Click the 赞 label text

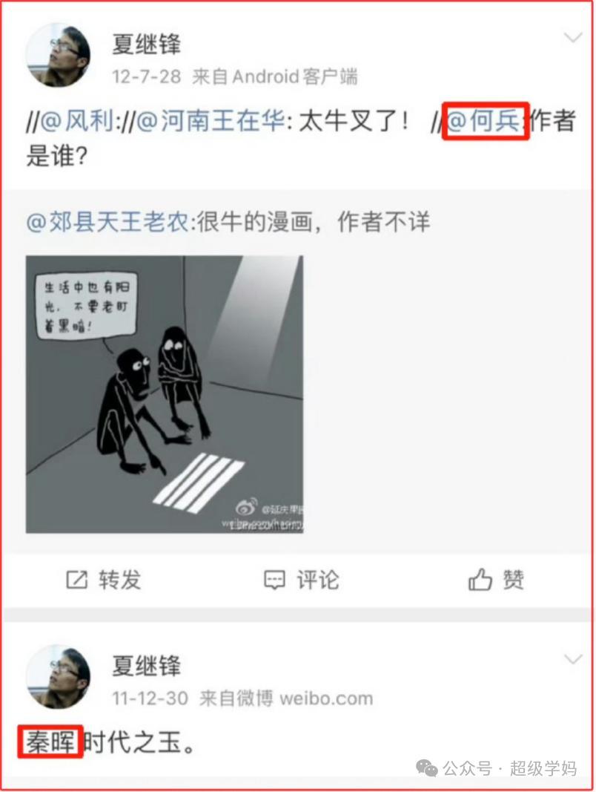point(513,580)
